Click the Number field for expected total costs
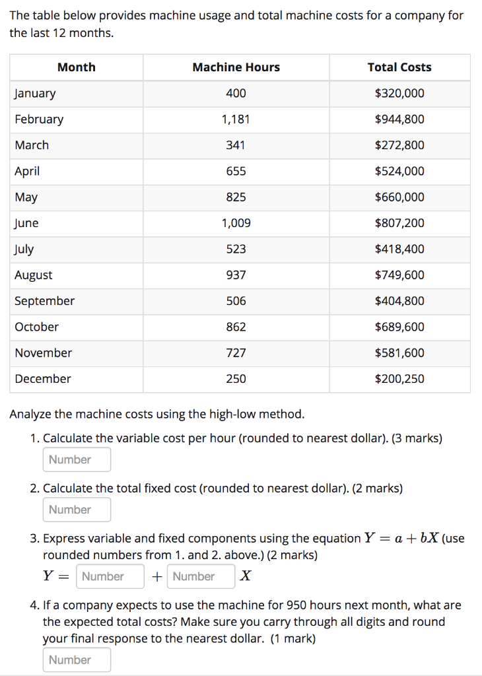Screen dimensions: 482x676 pos(77,659)
